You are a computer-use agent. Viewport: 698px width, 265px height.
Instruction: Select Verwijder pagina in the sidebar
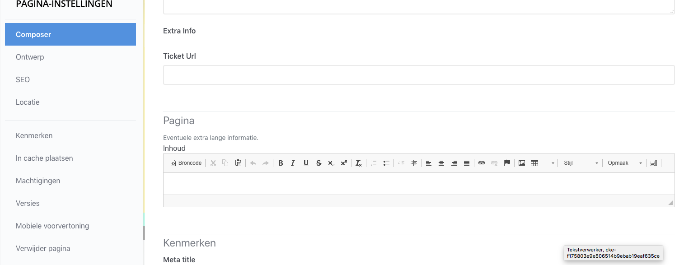[x=43, y=248]
